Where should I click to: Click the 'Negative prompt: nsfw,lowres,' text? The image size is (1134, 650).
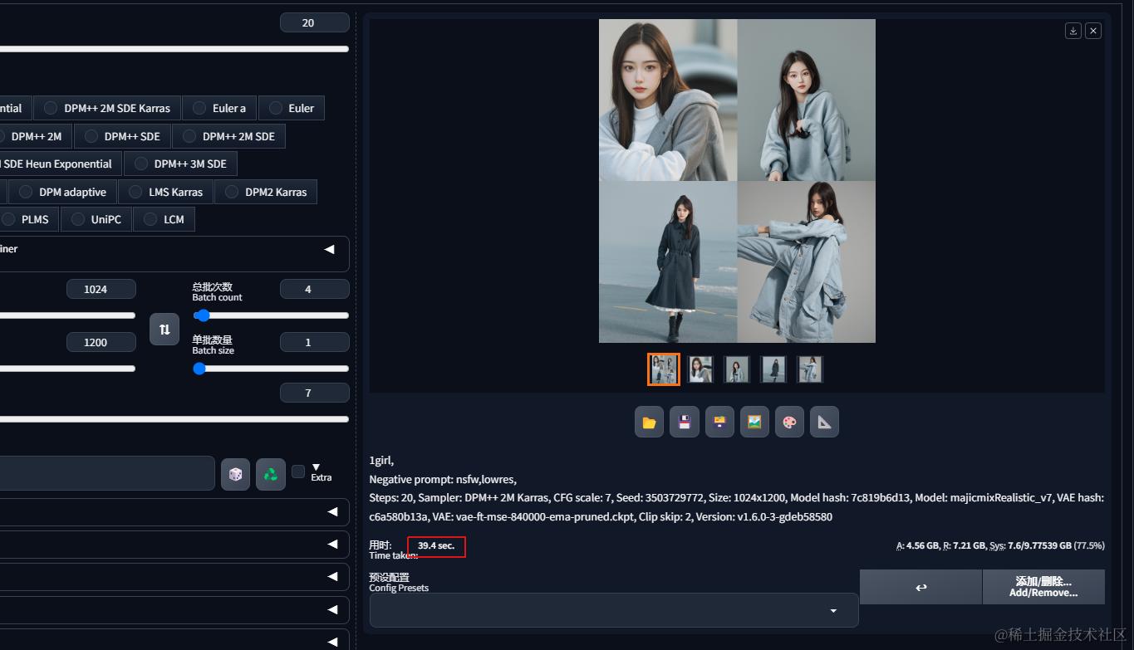coord(443,479)
